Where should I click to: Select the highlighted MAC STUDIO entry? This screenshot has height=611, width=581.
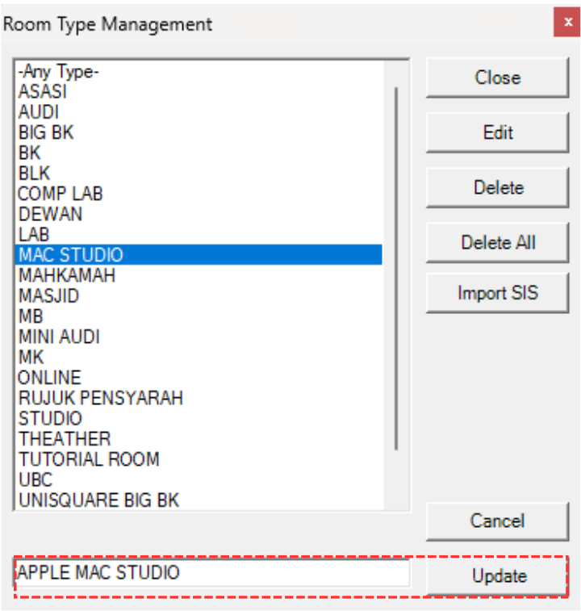[x=199, y=255]
